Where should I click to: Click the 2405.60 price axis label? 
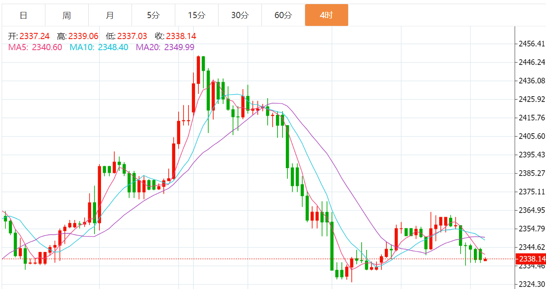[532, 136]
